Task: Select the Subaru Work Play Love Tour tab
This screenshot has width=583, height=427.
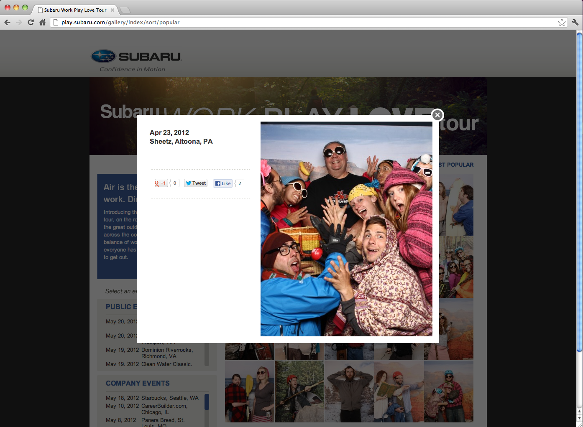Action: pos(75,10)
